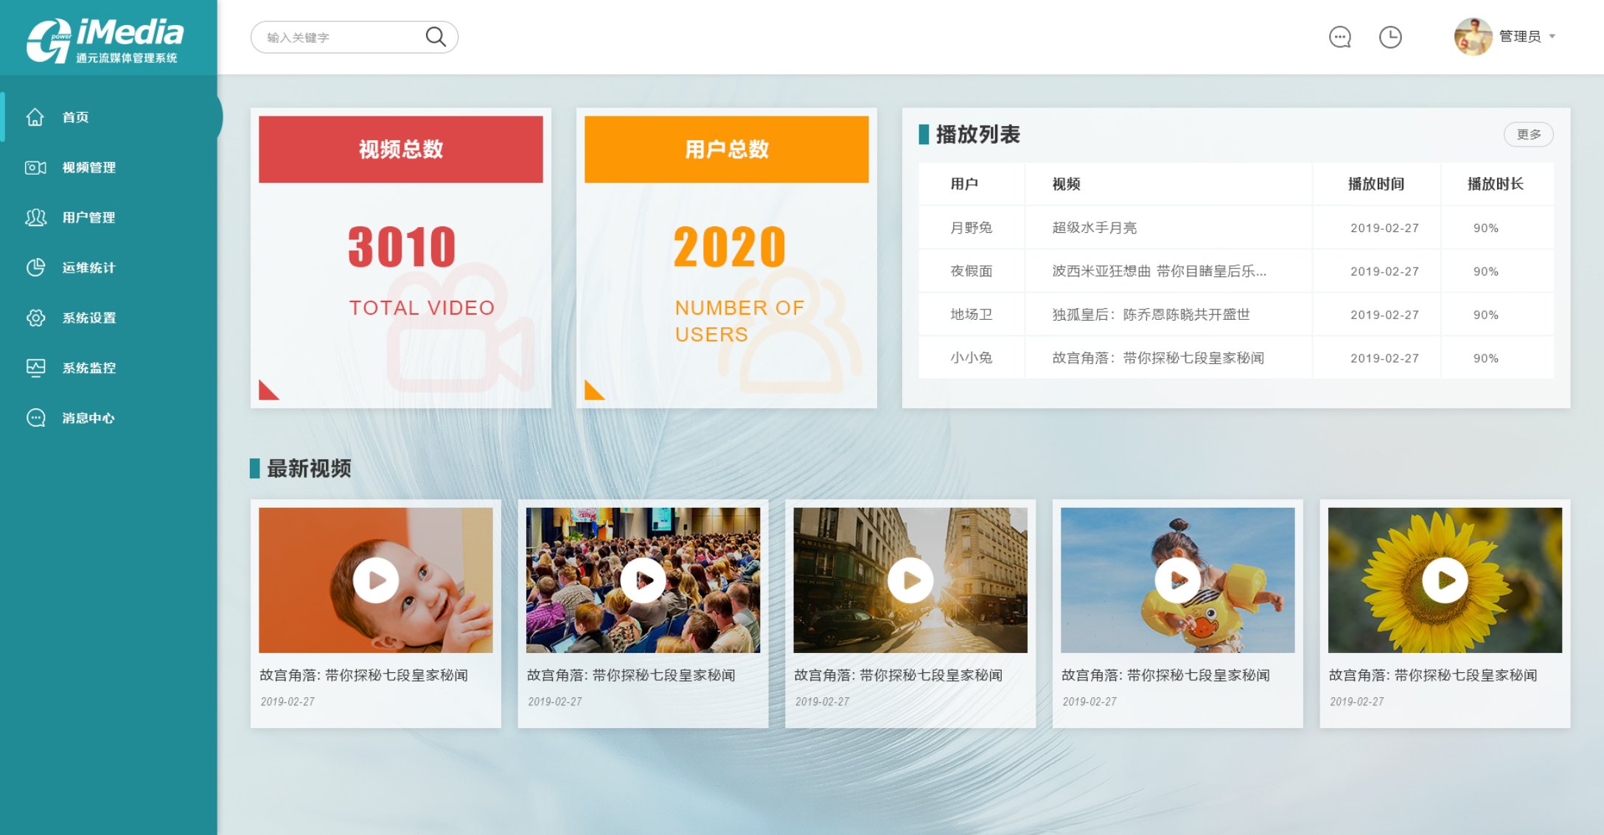Click the video camera icon for 视频管理

(x=35, y=167)
